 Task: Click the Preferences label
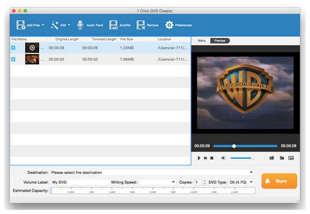(183, 25)
